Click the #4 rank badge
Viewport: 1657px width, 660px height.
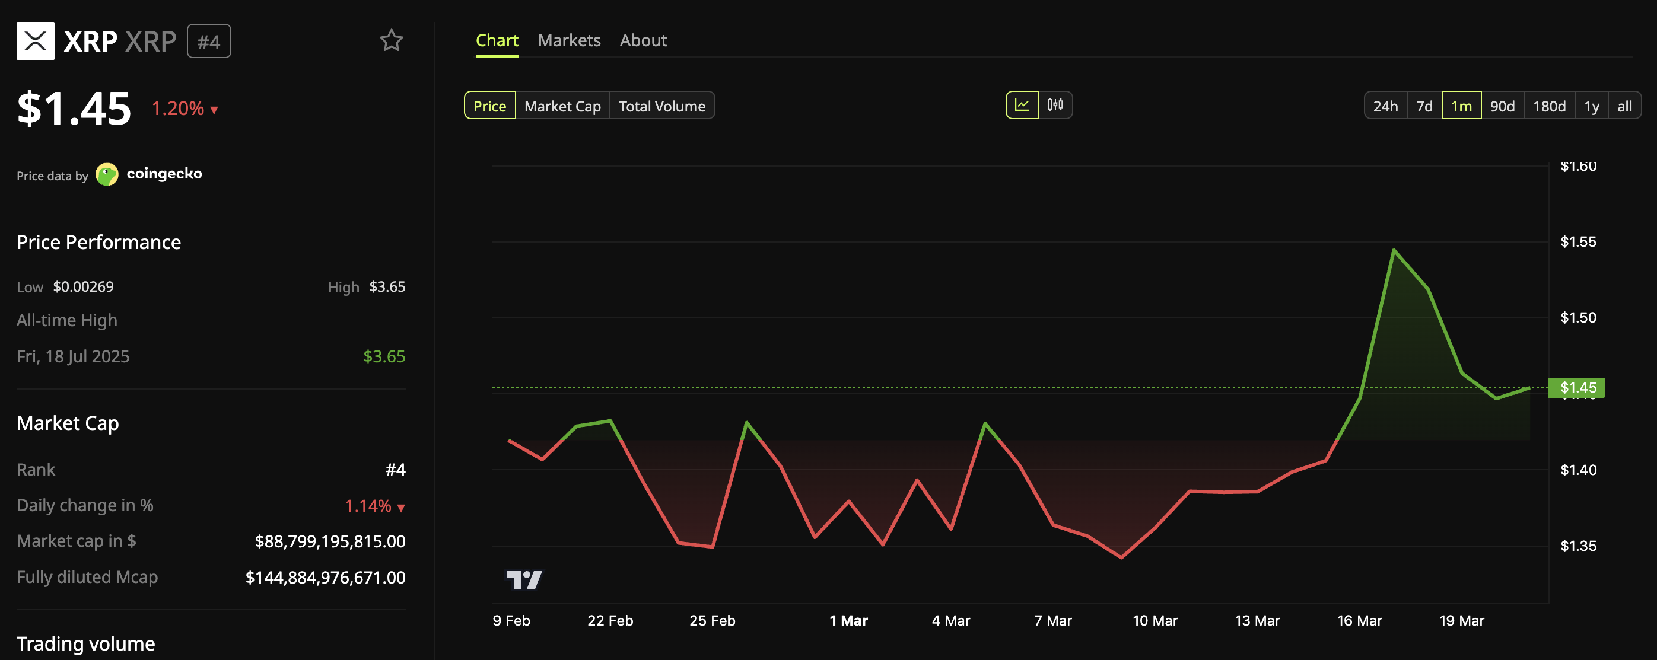pos(208,42)
